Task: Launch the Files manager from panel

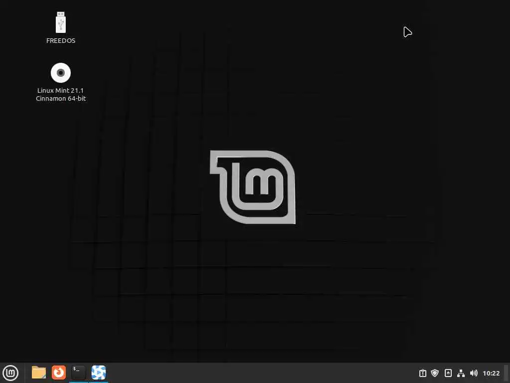Action: coord(39,373)
